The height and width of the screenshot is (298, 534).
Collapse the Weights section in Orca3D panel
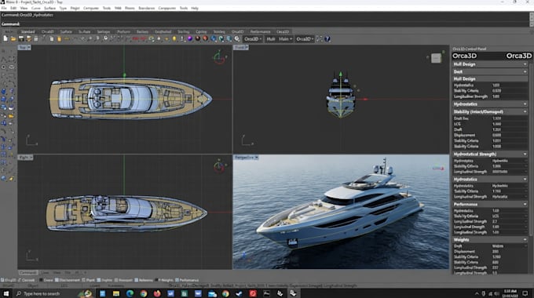point(525,240)
